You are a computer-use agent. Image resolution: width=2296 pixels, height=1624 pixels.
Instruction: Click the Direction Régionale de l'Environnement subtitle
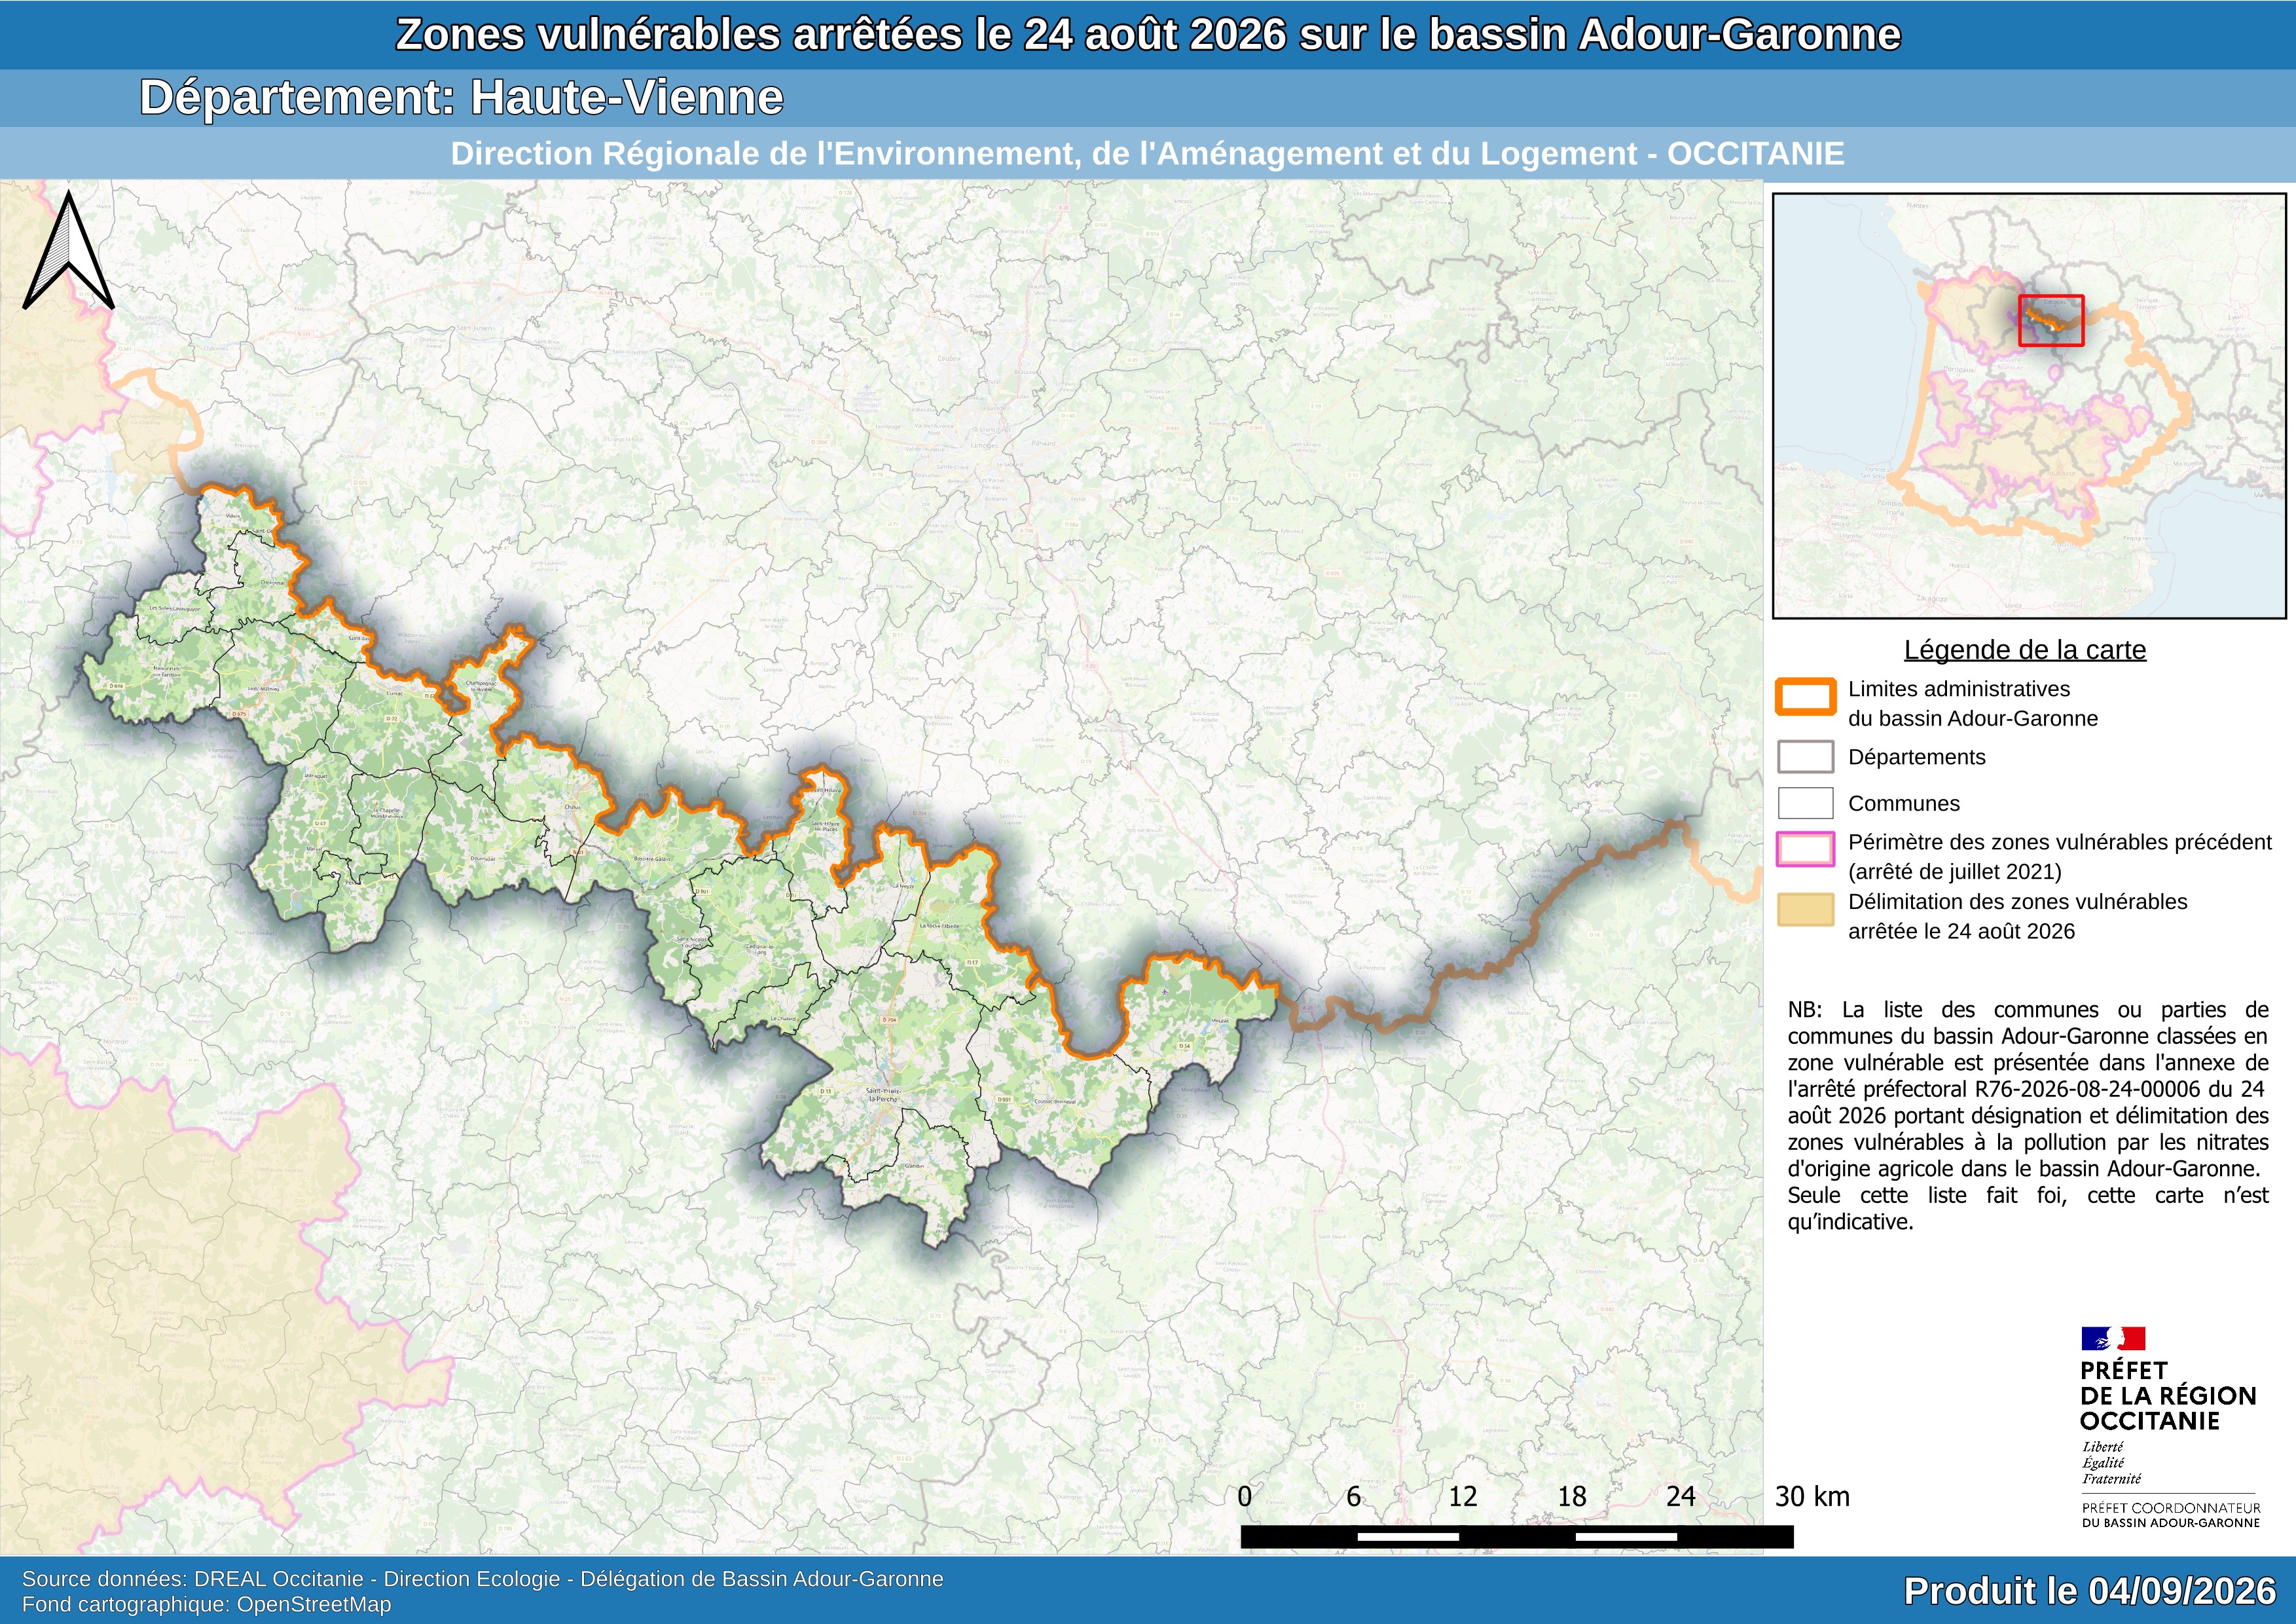(1147, 154)
